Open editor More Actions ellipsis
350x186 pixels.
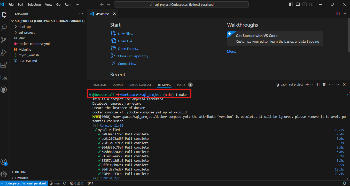click(x=345, y=14)
